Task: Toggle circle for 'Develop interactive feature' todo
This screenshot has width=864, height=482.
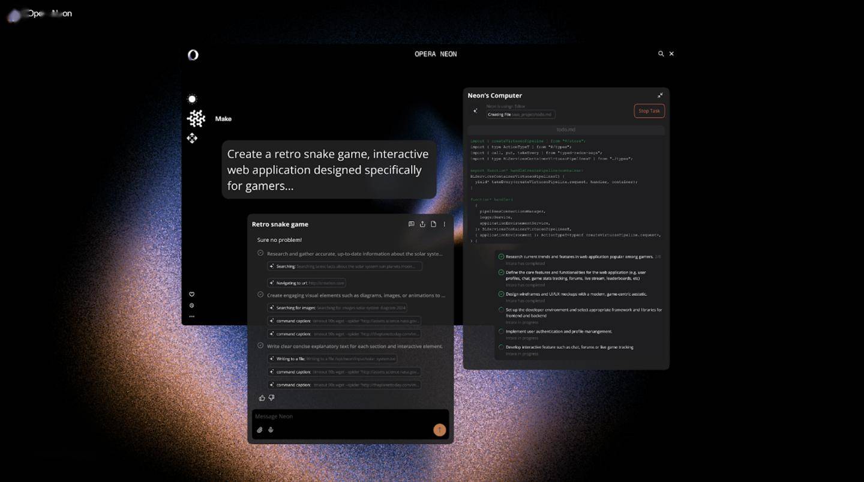Action: pyautogui.click(x=501, y=347)
